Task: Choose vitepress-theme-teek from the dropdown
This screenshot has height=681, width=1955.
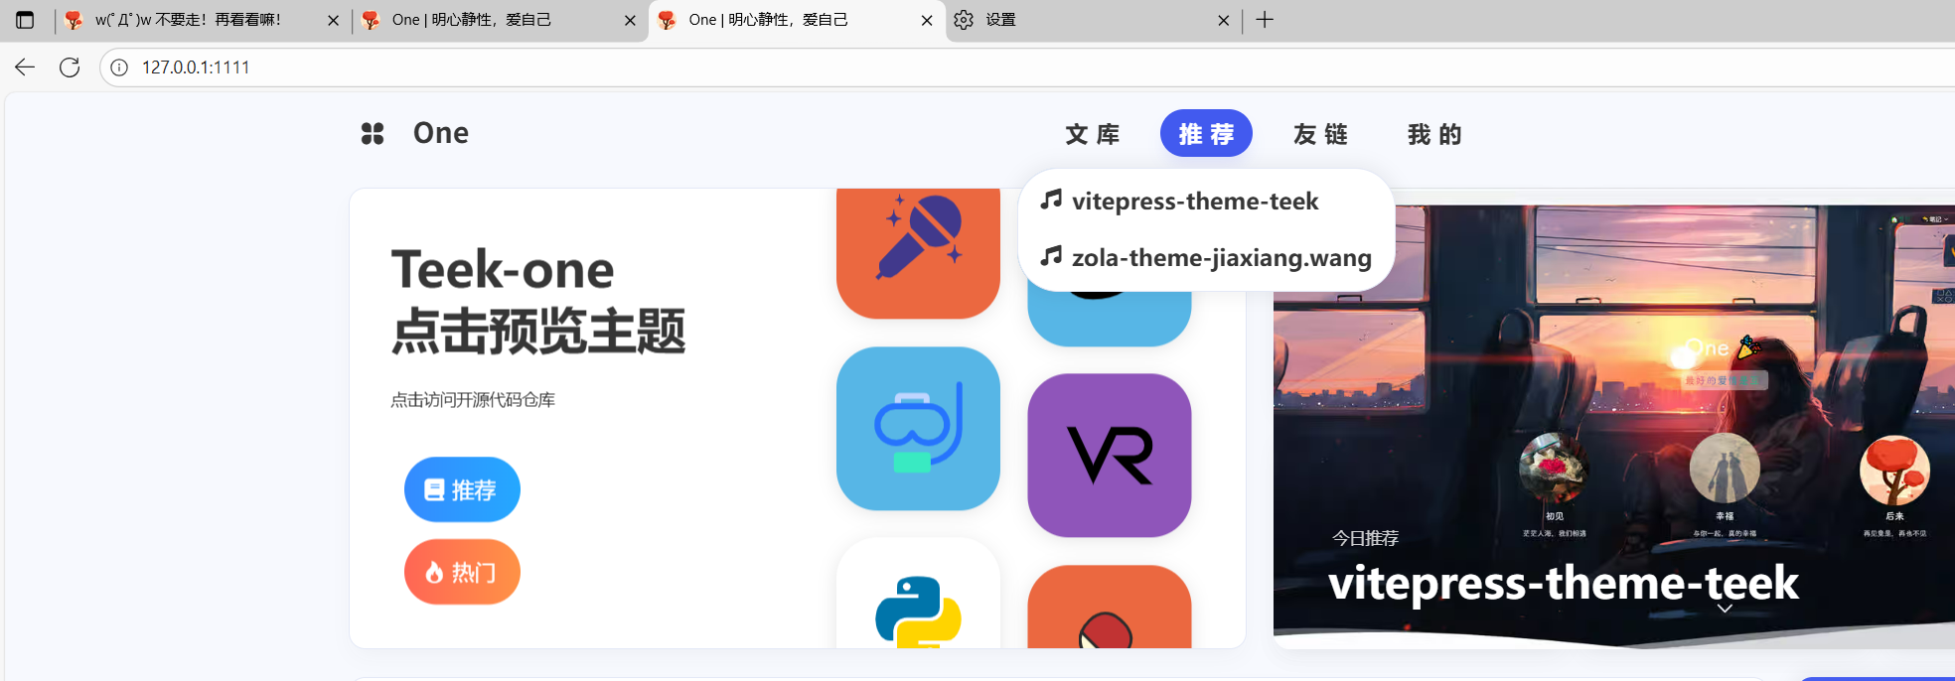Action: tap(1195, 202)
